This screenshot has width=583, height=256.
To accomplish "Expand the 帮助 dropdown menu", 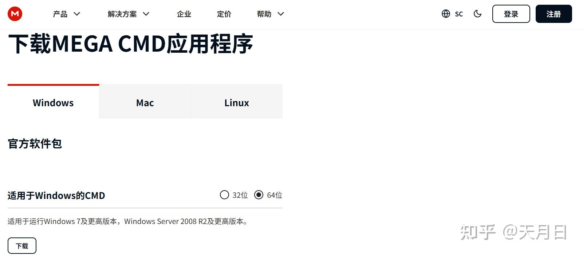I will [x=270, y=14].
